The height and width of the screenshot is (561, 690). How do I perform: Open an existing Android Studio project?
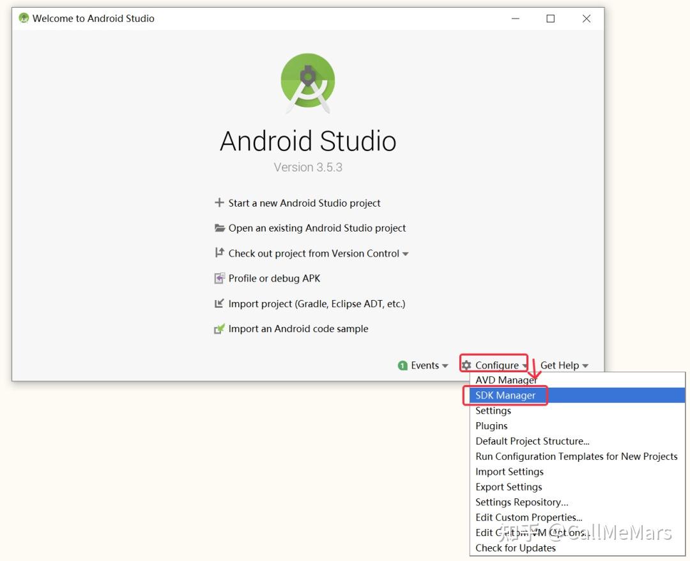(x=317, y=228)
